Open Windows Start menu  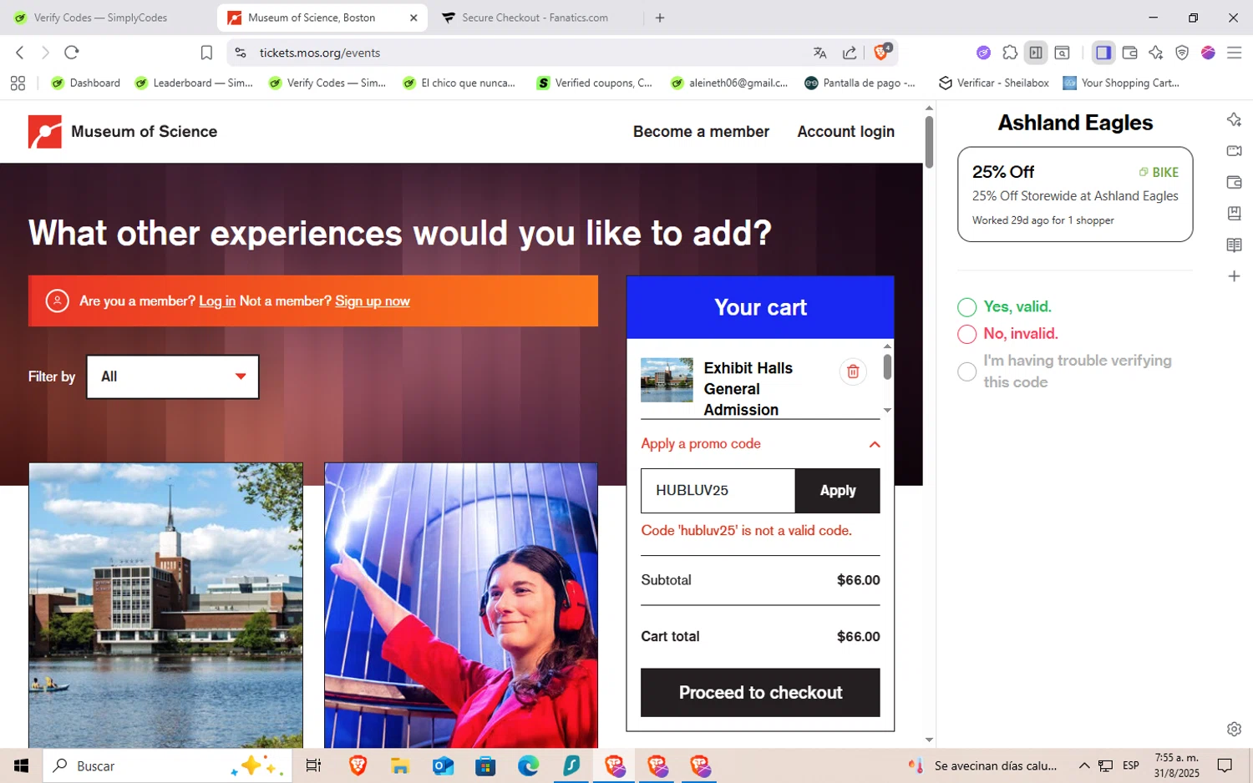[x=21, y=765]
